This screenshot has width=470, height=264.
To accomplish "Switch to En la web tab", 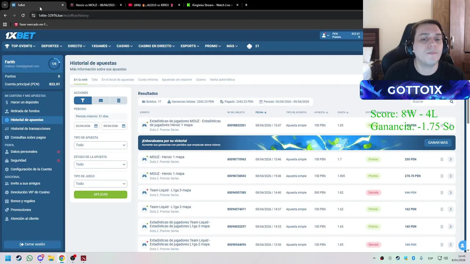I will [81, 80].
